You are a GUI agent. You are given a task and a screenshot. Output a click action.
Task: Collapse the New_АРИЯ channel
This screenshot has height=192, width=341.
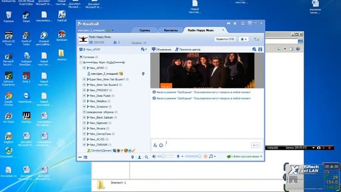coord(84,68)
